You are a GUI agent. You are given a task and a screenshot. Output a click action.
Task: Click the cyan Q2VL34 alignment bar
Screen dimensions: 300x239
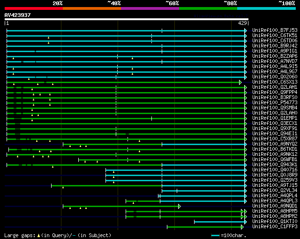coord(203,191)
